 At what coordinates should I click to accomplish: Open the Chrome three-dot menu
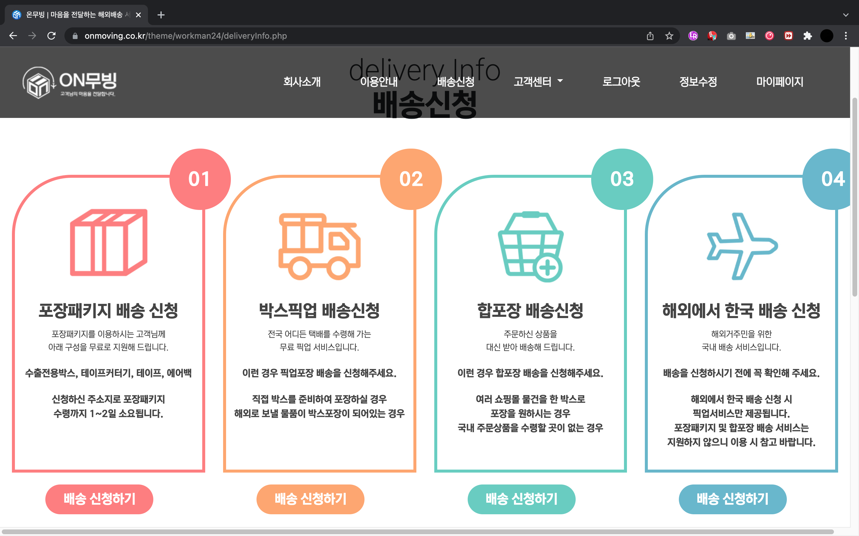click(846, 36)
